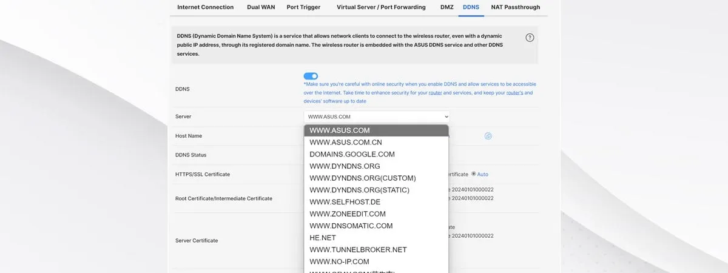Select WWW.DNSOMATIC.COM server option
Viewport: 728px width, 273px height.
pyautogui.click(x=351, y=226)
